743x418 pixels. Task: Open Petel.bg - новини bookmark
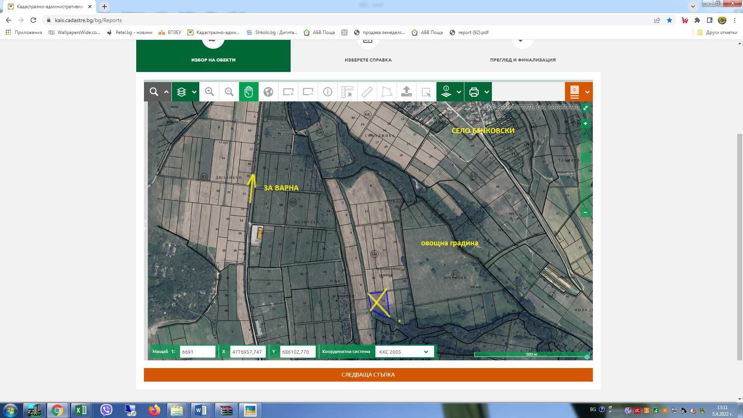tap(130, 33)
